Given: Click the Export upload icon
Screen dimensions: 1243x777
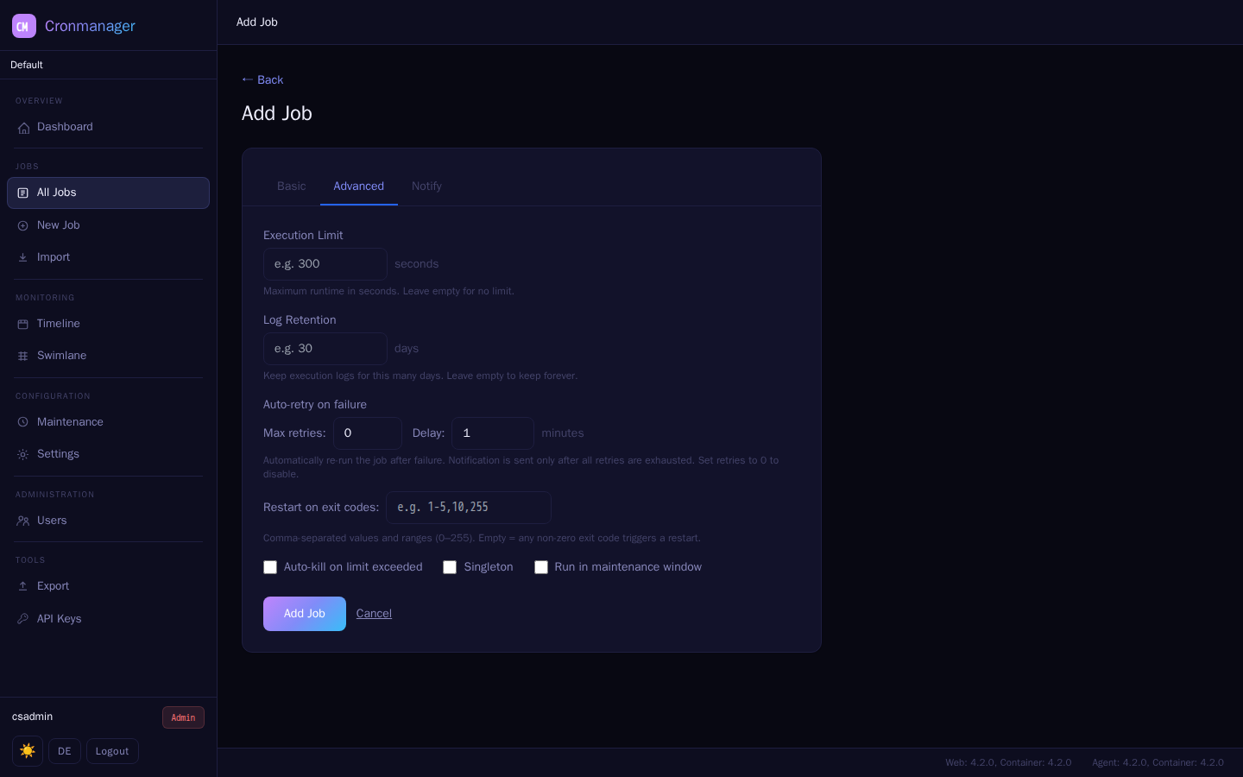Looking at the screenshot, I should tap(23, 587).
